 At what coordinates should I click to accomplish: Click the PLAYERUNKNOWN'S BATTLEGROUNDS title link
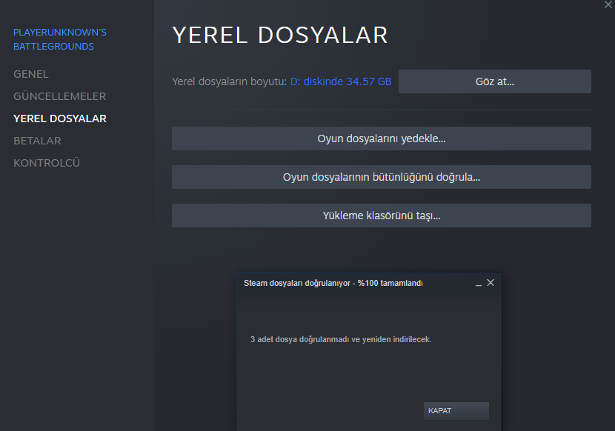[59, 39]
